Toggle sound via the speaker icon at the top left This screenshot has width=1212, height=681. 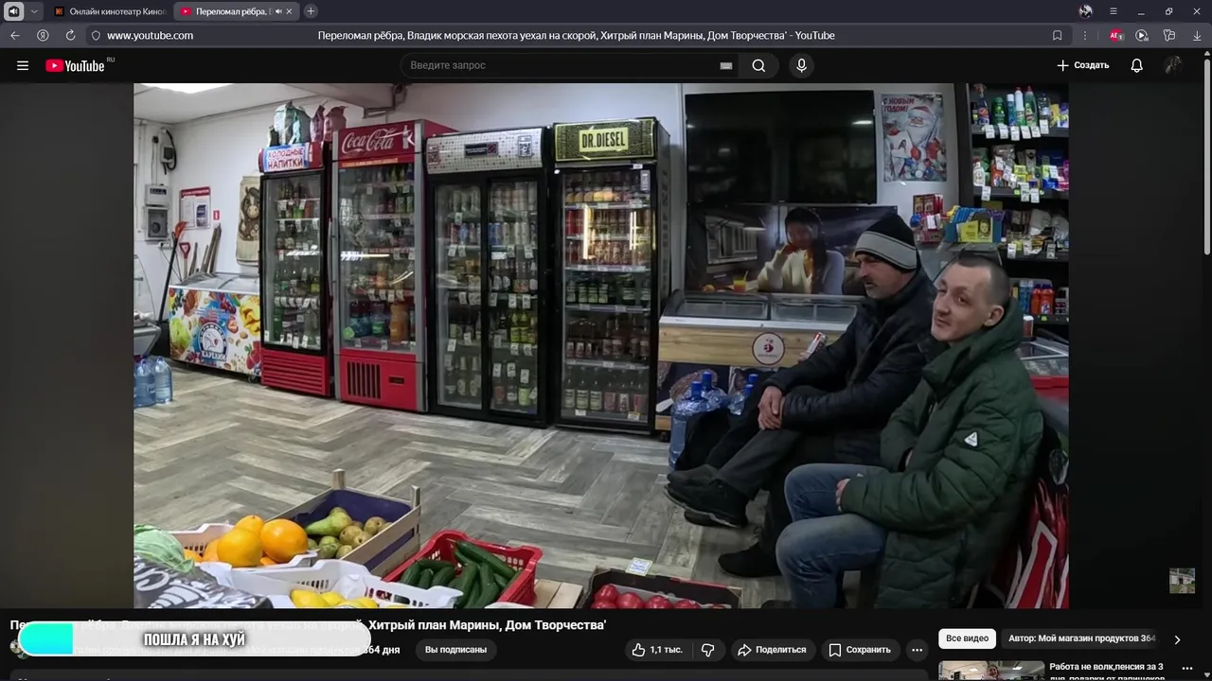(14, 11)
